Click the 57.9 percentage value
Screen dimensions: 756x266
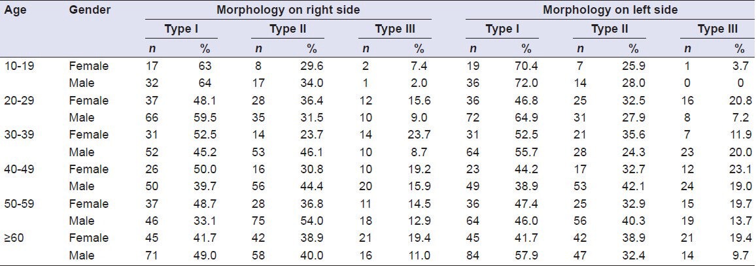(x=525, y=255)
